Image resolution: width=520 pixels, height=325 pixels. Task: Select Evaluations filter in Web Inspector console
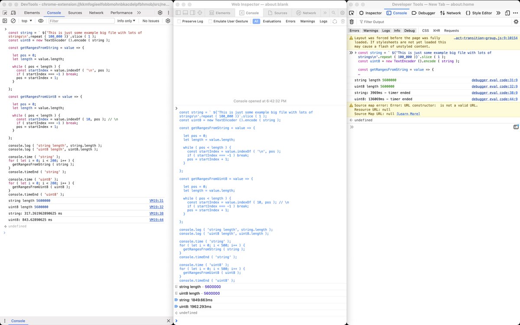[x=272, y=21]
